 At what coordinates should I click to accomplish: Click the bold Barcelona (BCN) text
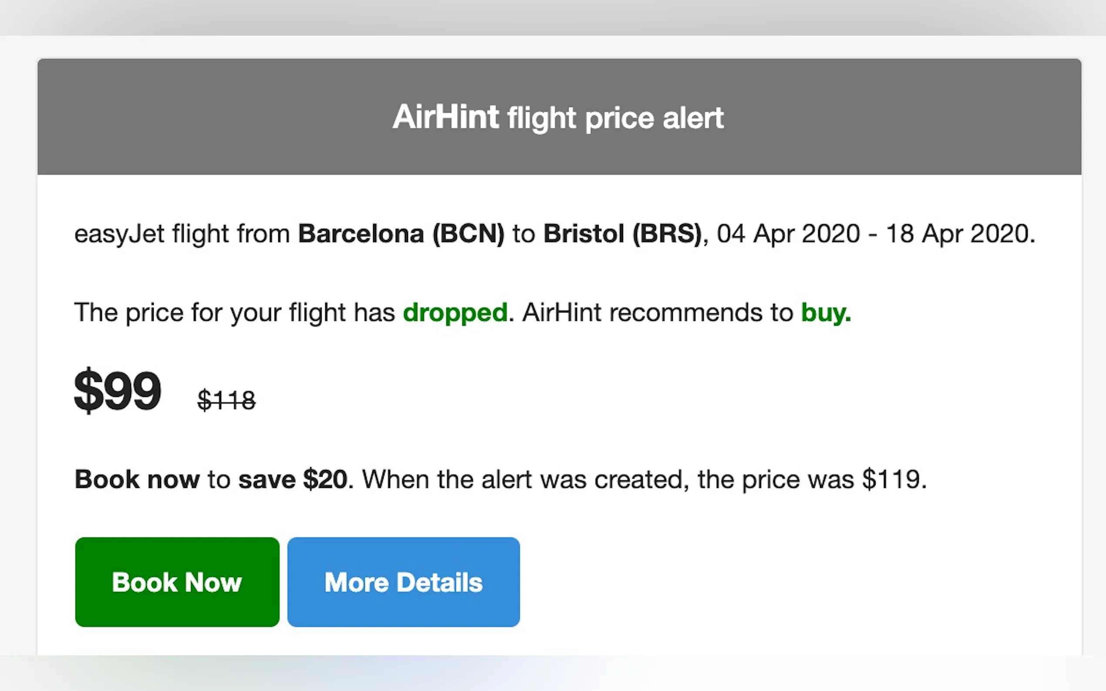point(401,234)
